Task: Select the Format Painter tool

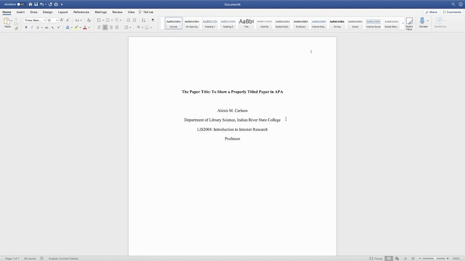Action: [x=16, y=29]
